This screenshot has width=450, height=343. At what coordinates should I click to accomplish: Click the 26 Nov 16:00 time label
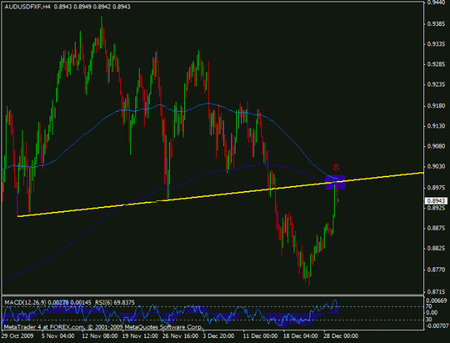click(181, 336)
